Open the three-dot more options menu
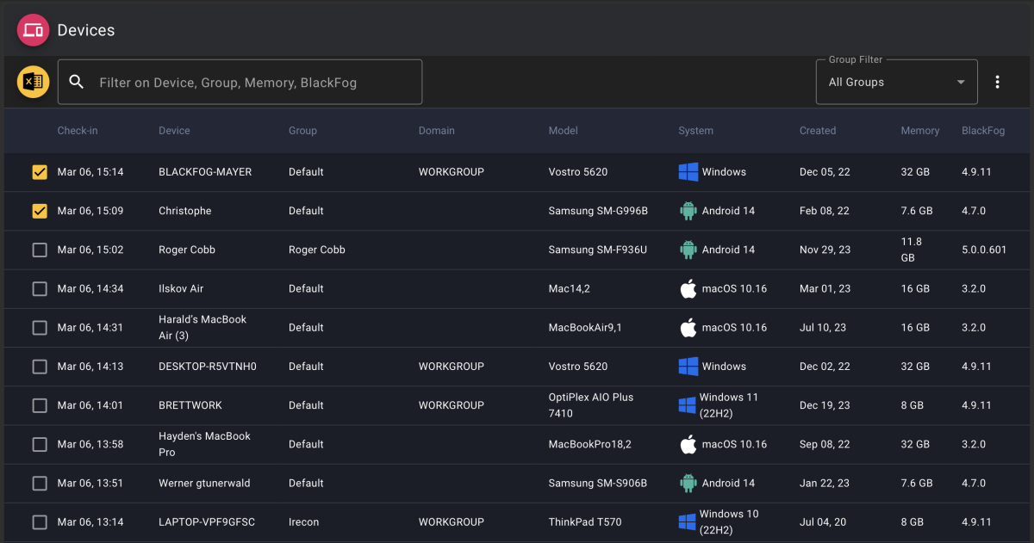1034x543 pixels. click(x=998, y=82)
